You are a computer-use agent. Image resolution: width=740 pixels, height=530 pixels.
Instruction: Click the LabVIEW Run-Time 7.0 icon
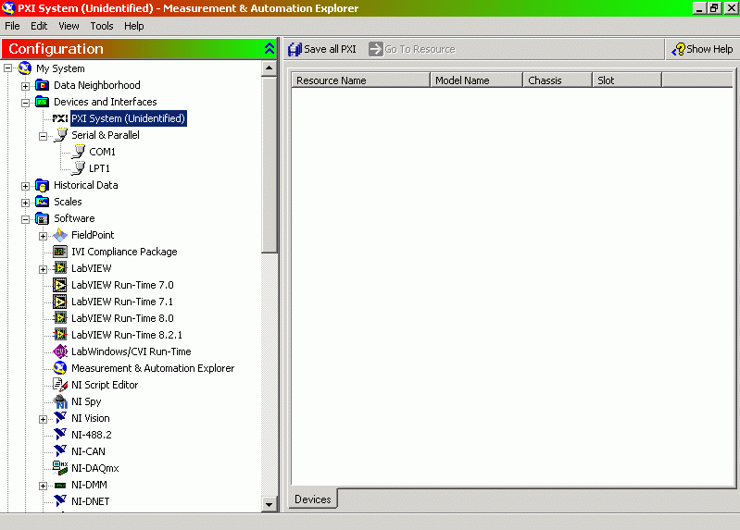click(x=60, y=285)
